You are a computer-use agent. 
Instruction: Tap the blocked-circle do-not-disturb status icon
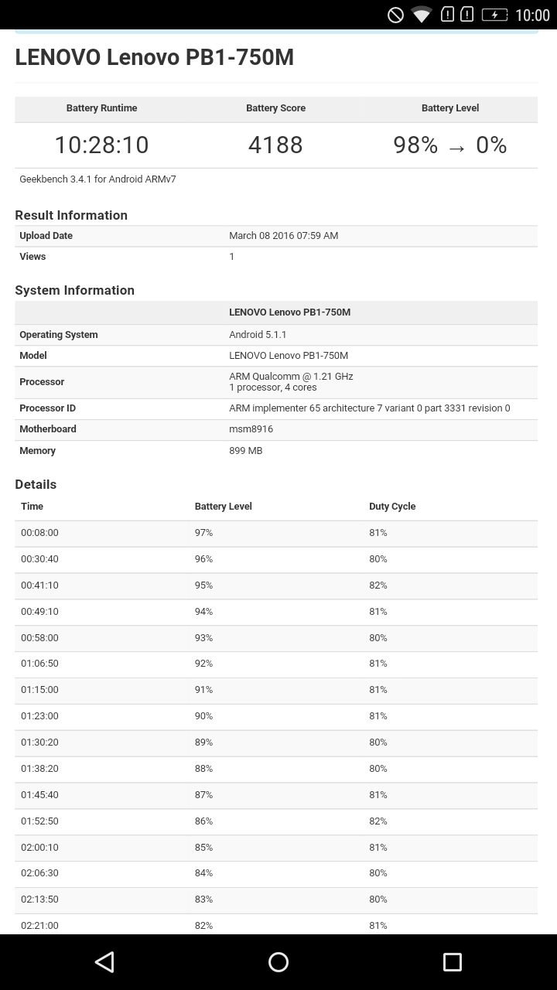[x=395, y=15]
